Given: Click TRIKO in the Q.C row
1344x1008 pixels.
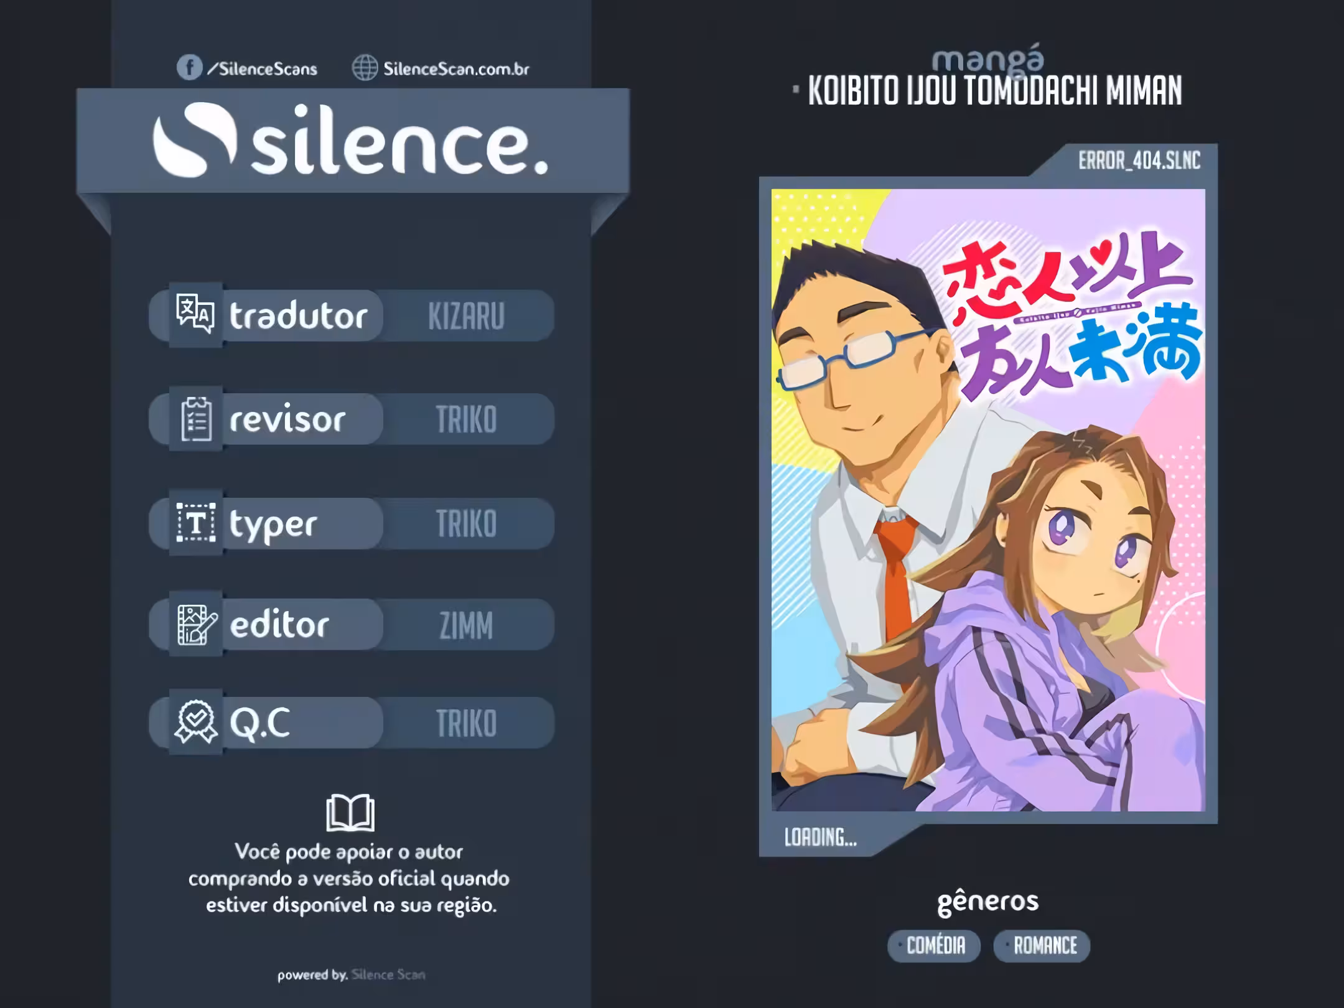Looking at the screenshot, I should [466, 724].
